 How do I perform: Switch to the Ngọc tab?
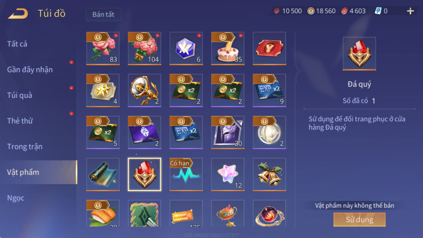tap(16, 198)
